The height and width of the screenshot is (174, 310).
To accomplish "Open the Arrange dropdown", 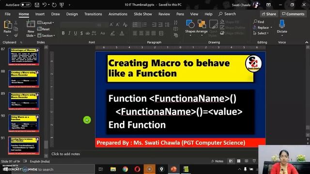I will (x=202, y=28).
